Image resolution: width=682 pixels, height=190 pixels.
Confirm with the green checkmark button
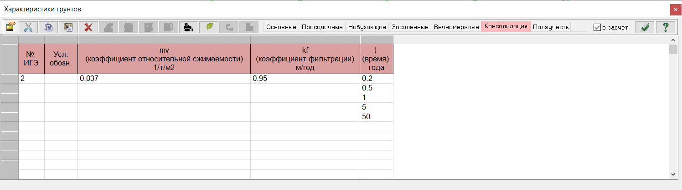645,27
